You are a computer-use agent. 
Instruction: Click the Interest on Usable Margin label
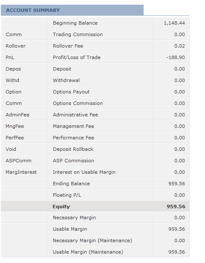pos(84,172)
